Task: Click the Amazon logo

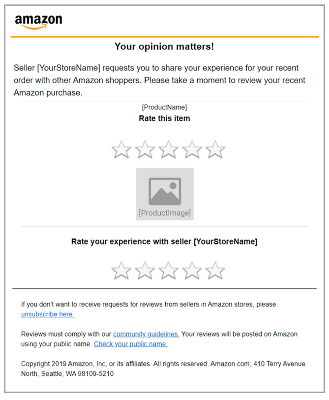Action: coord(38,21)
